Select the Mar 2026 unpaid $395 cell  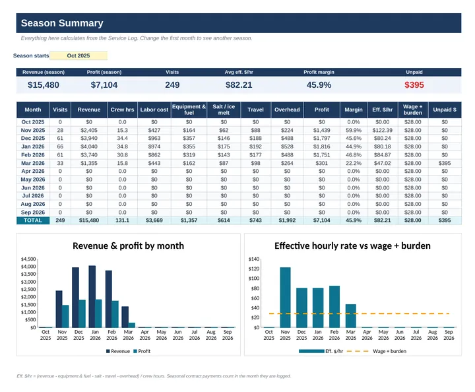(x=445, y=163)
